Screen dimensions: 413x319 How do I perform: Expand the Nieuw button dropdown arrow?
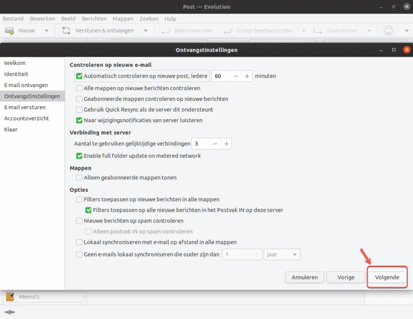46,30
